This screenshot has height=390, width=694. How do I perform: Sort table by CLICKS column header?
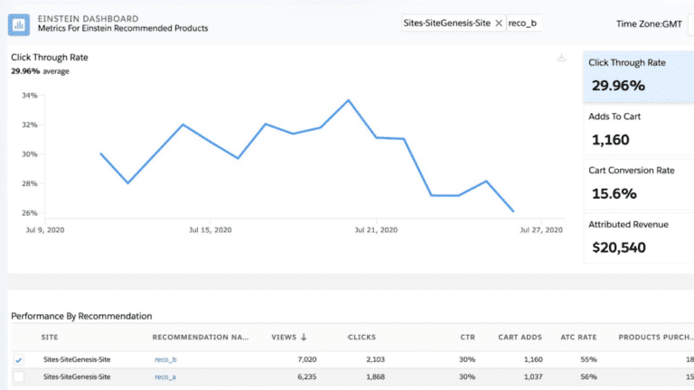361,337
